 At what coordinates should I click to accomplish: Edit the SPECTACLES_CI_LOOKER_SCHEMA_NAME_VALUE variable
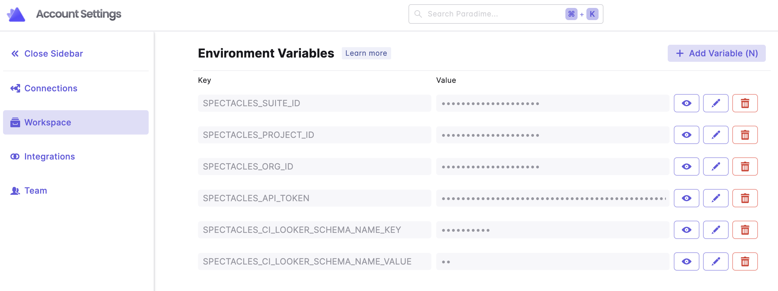coord(716,261)
